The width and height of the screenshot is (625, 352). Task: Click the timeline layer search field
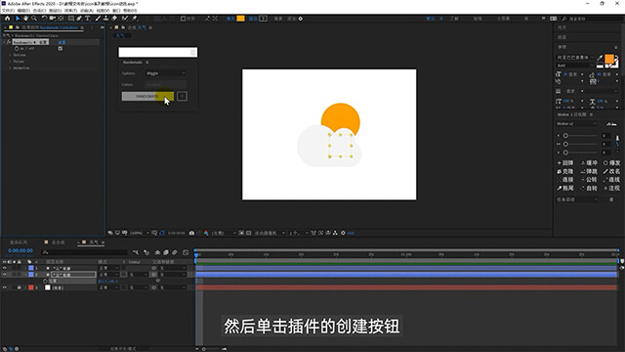(84, 252)
